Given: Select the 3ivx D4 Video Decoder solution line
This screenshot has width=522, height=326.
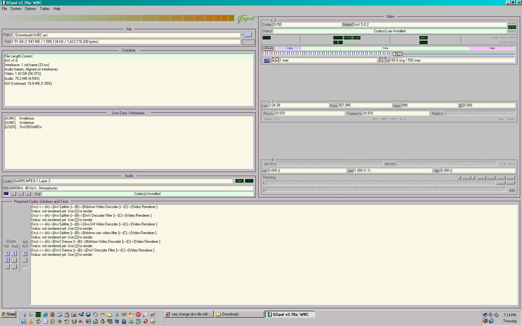Looking at the screenshot, I should 94,224.
